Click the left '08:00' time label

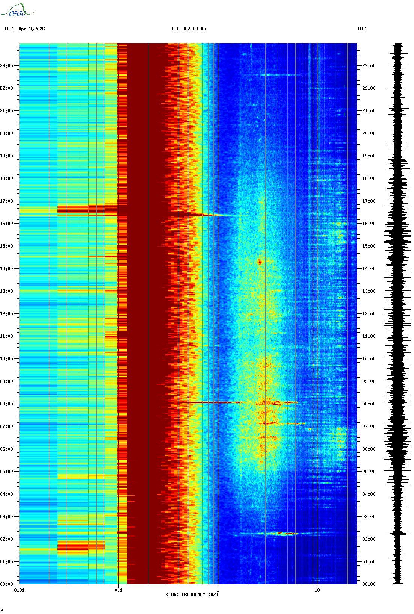click(x=6, y=404)
